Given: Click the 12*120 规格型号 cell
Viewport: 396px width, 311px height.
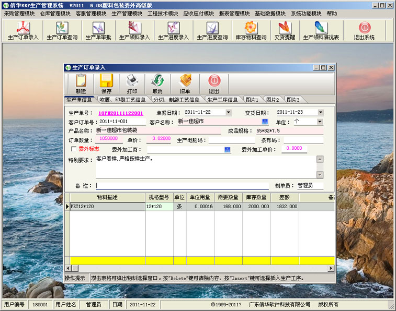Looking at the screenshot, I should (159, 207).
